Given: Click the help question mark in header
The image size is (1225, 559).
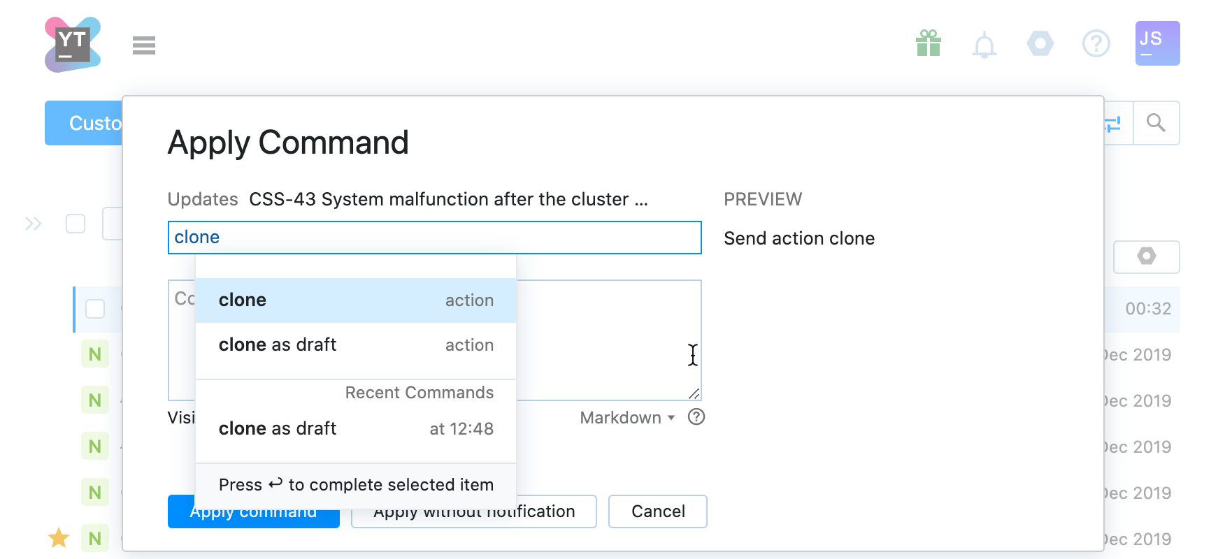Looking at the screenshot, I should (x=1096, y=44).
